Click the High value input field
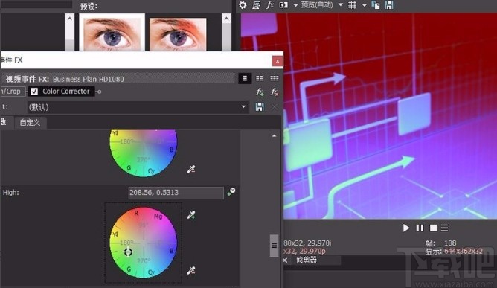The image size is (497, 288). (176, 193)
